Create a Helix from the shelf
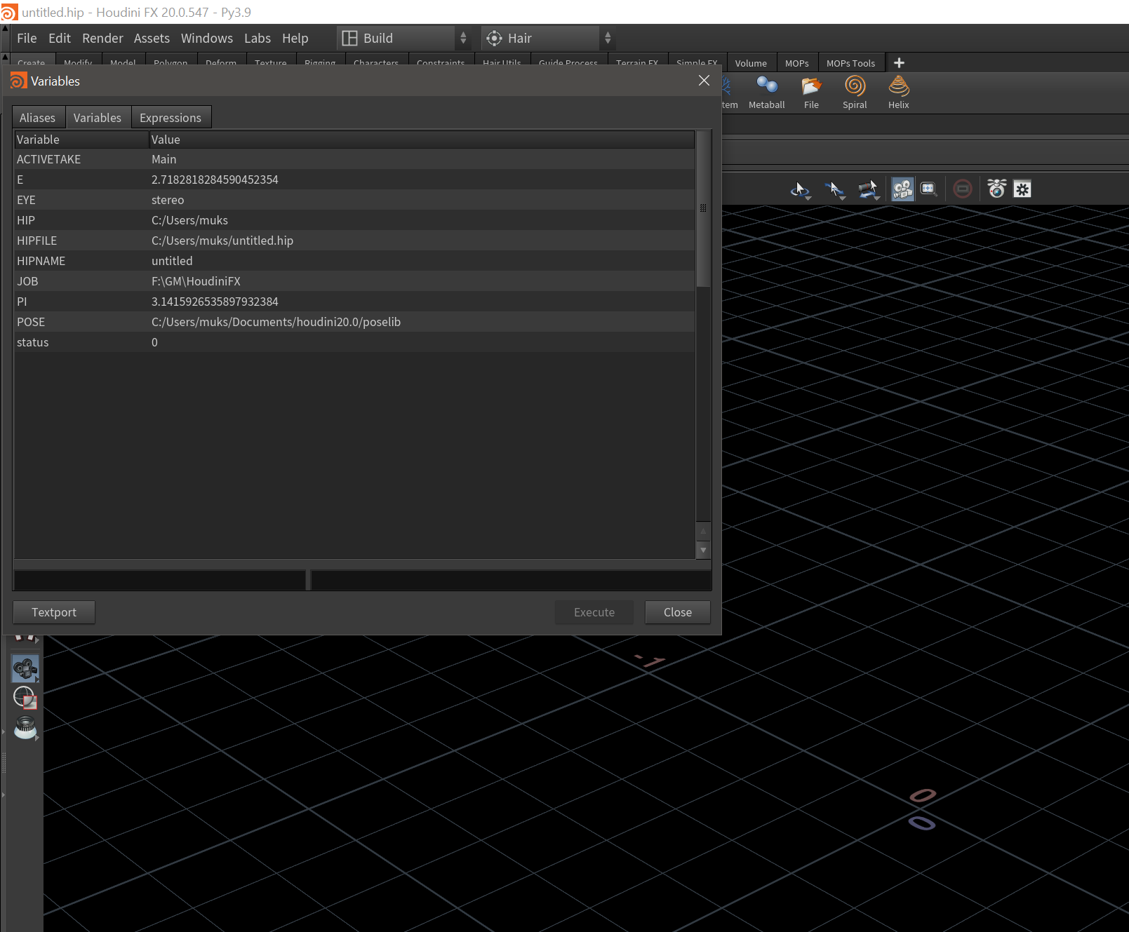The height and width of the screenshot is (932, 1129). [898, 93]
